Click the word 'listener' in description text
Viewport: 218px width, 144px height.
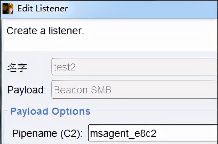[x=67, y=31]
